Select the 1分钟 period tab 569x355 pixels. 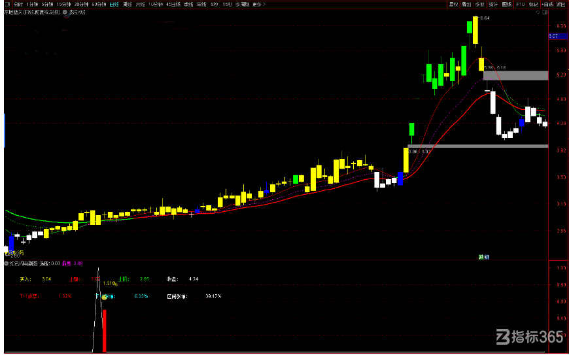coord(32,5)
